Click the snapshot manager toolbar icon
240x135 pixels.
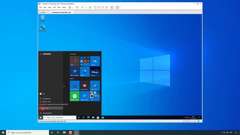[x=90, y=7]
